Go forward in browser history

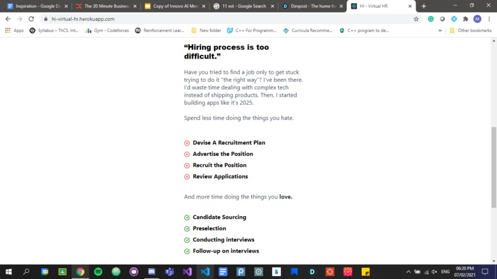pyautogui.click(x=20, y=19)
